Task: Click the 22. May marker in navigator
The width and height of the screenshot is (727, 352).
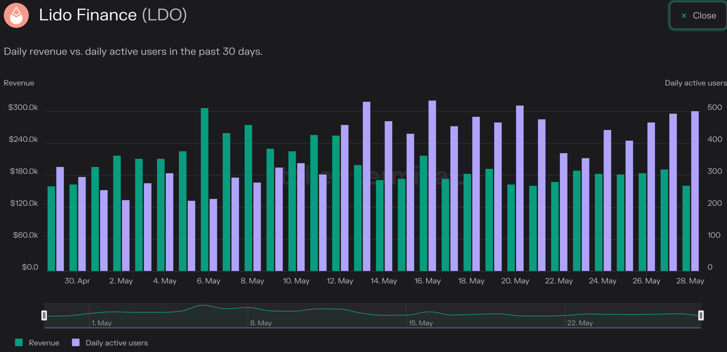Action: pos(580,323)
